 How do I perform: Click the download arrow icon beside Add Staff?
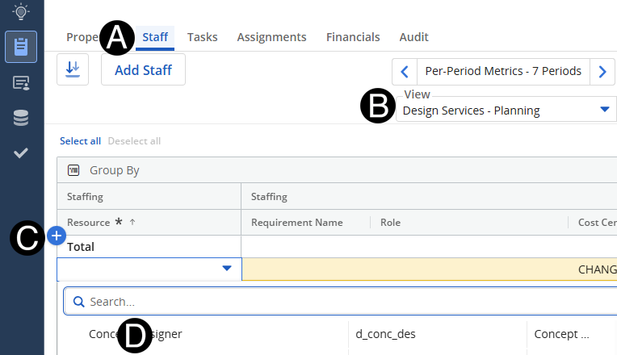click(73, 70)
